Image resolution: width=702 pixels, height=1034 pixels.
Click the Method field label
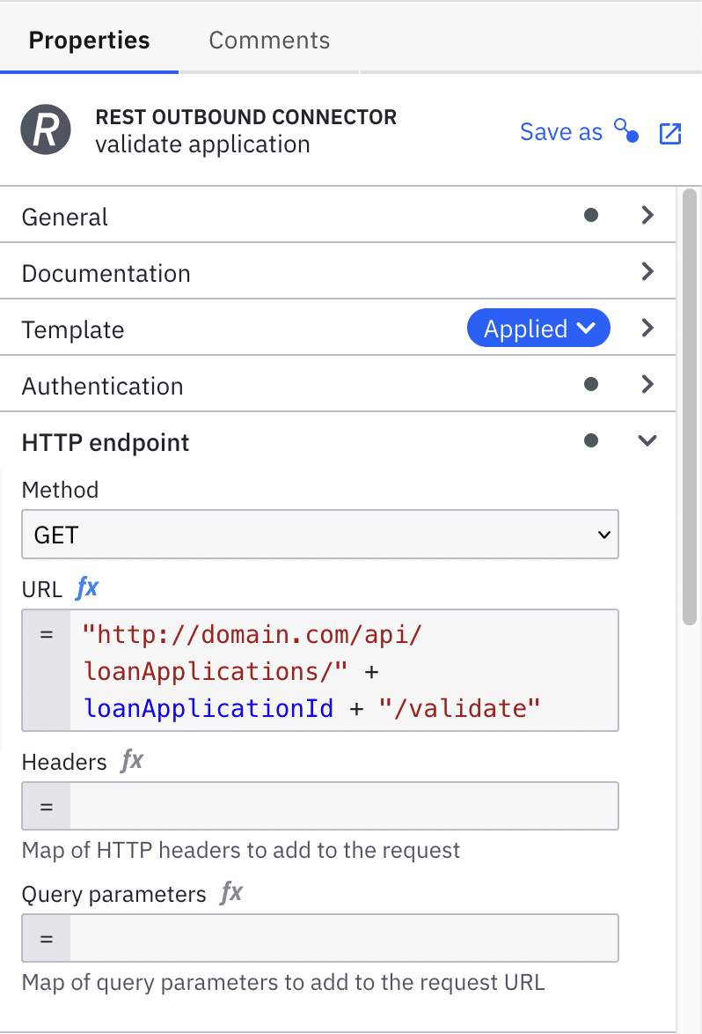60,490
